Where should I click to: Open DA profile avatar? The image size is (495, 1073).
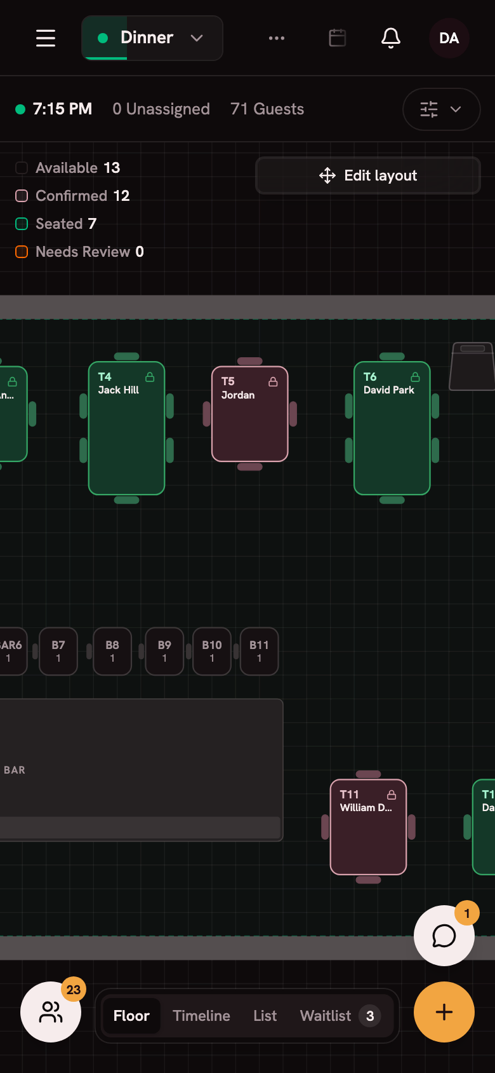(449, 38)
